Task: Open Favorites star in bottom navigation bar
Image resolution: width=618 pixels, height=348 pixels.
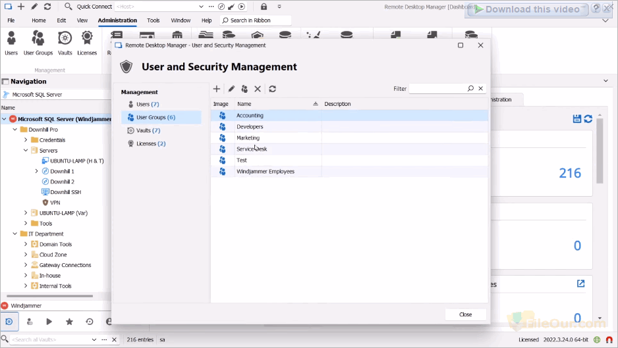Action: click(69, 322)
